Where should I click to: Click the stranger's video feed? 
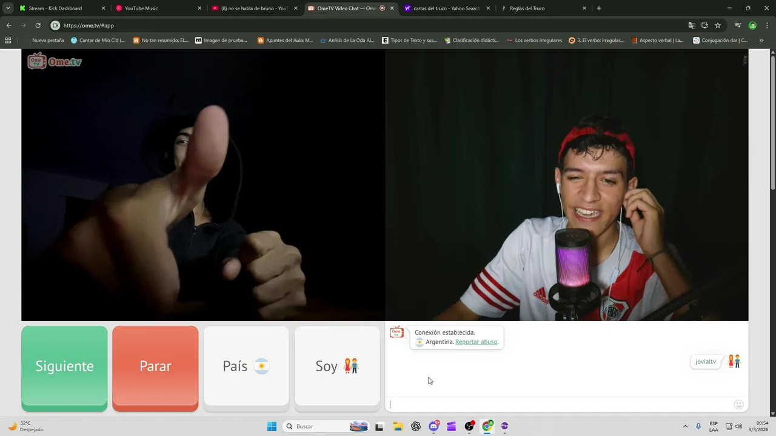click(203, 185)
